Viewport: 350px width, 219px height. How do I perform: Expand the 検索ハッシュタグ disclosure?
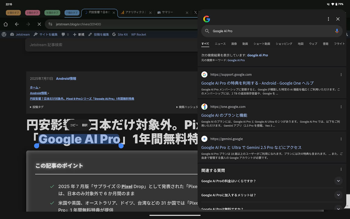tap(187, 107)
